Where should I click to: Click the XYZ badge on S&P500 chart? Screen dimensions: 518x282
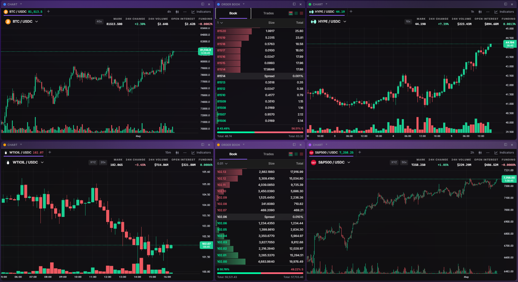[394, 163]
